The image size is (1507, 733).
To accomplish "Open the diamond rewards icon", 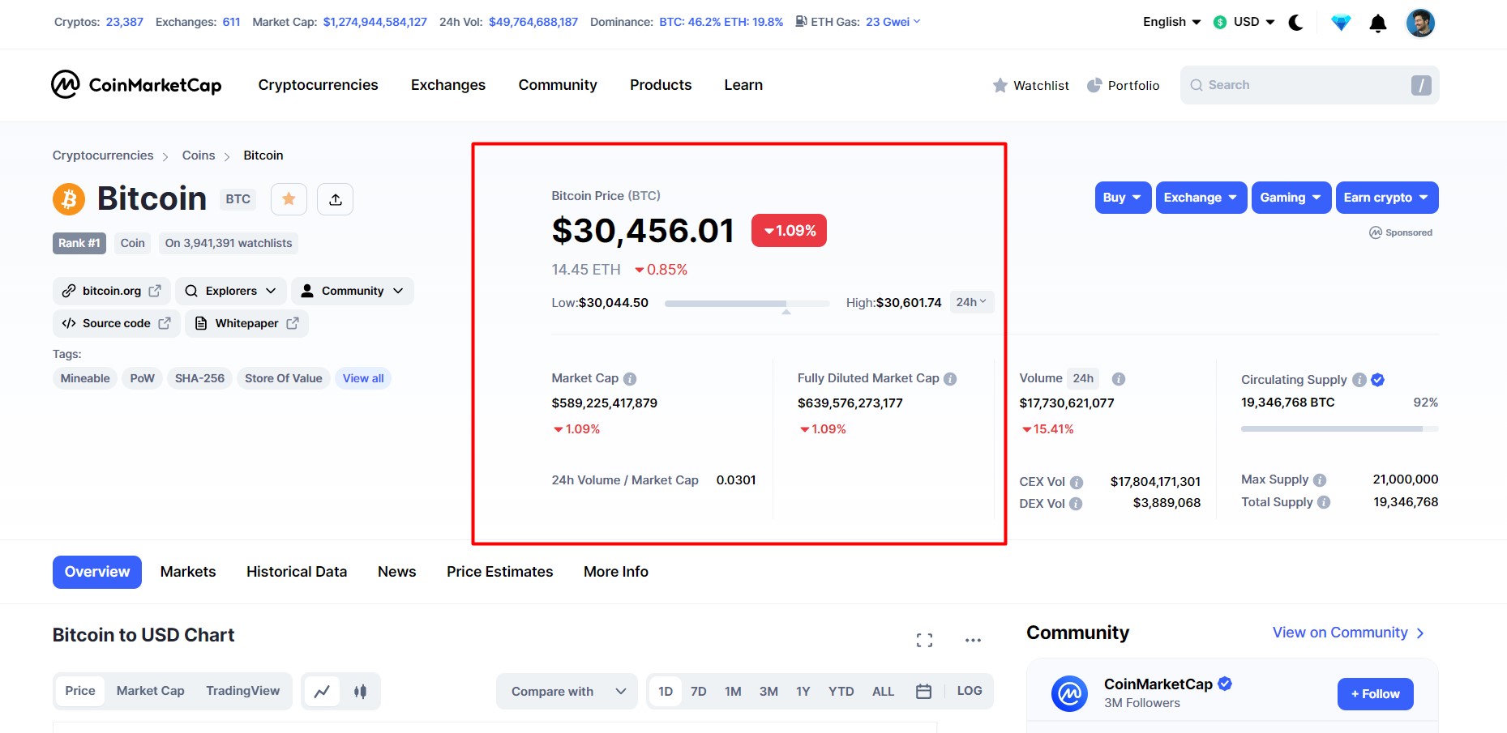I will [x=1341, y=23].
